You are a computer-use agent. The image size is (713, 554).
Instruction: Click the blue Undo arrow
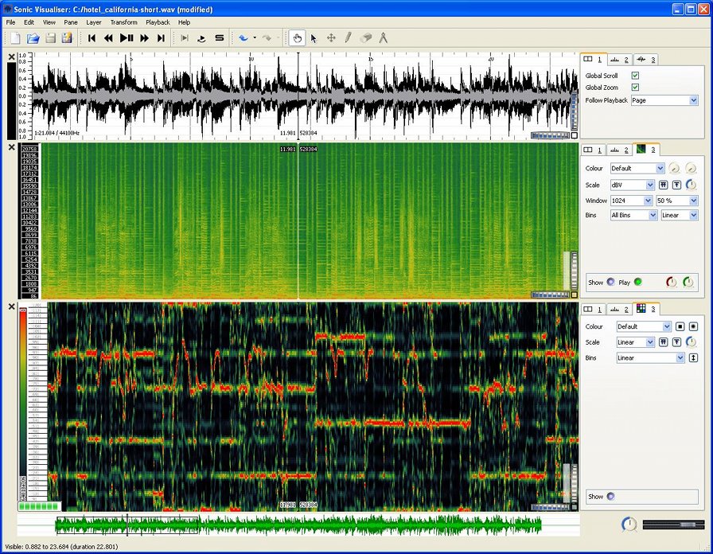pyautogui.click(x=244, y=38)
